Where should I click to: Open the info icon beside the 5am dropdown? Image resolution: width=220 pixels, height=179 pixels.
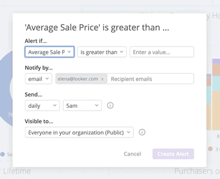(110, 105)
